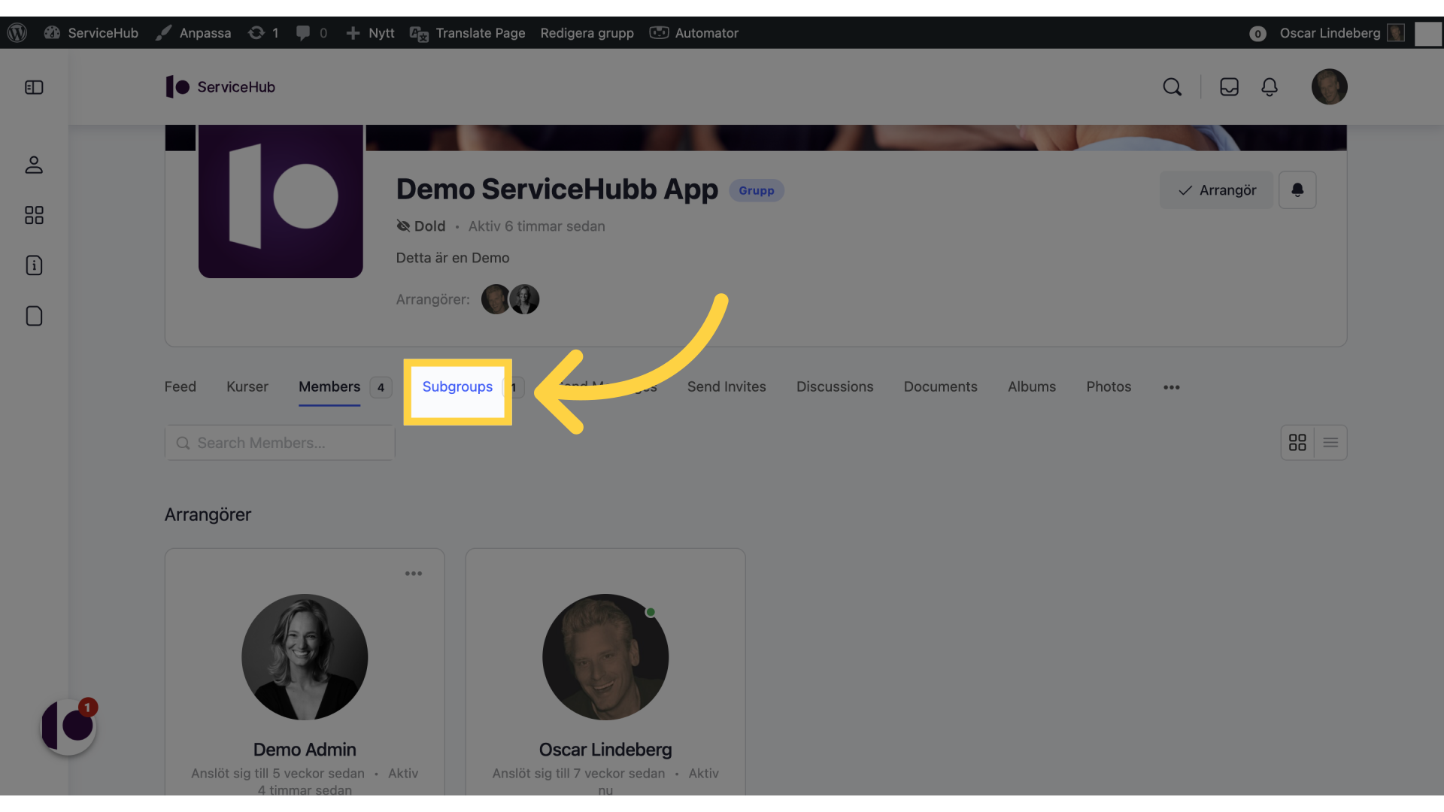Click the Arrangör organizer button

1216,189
